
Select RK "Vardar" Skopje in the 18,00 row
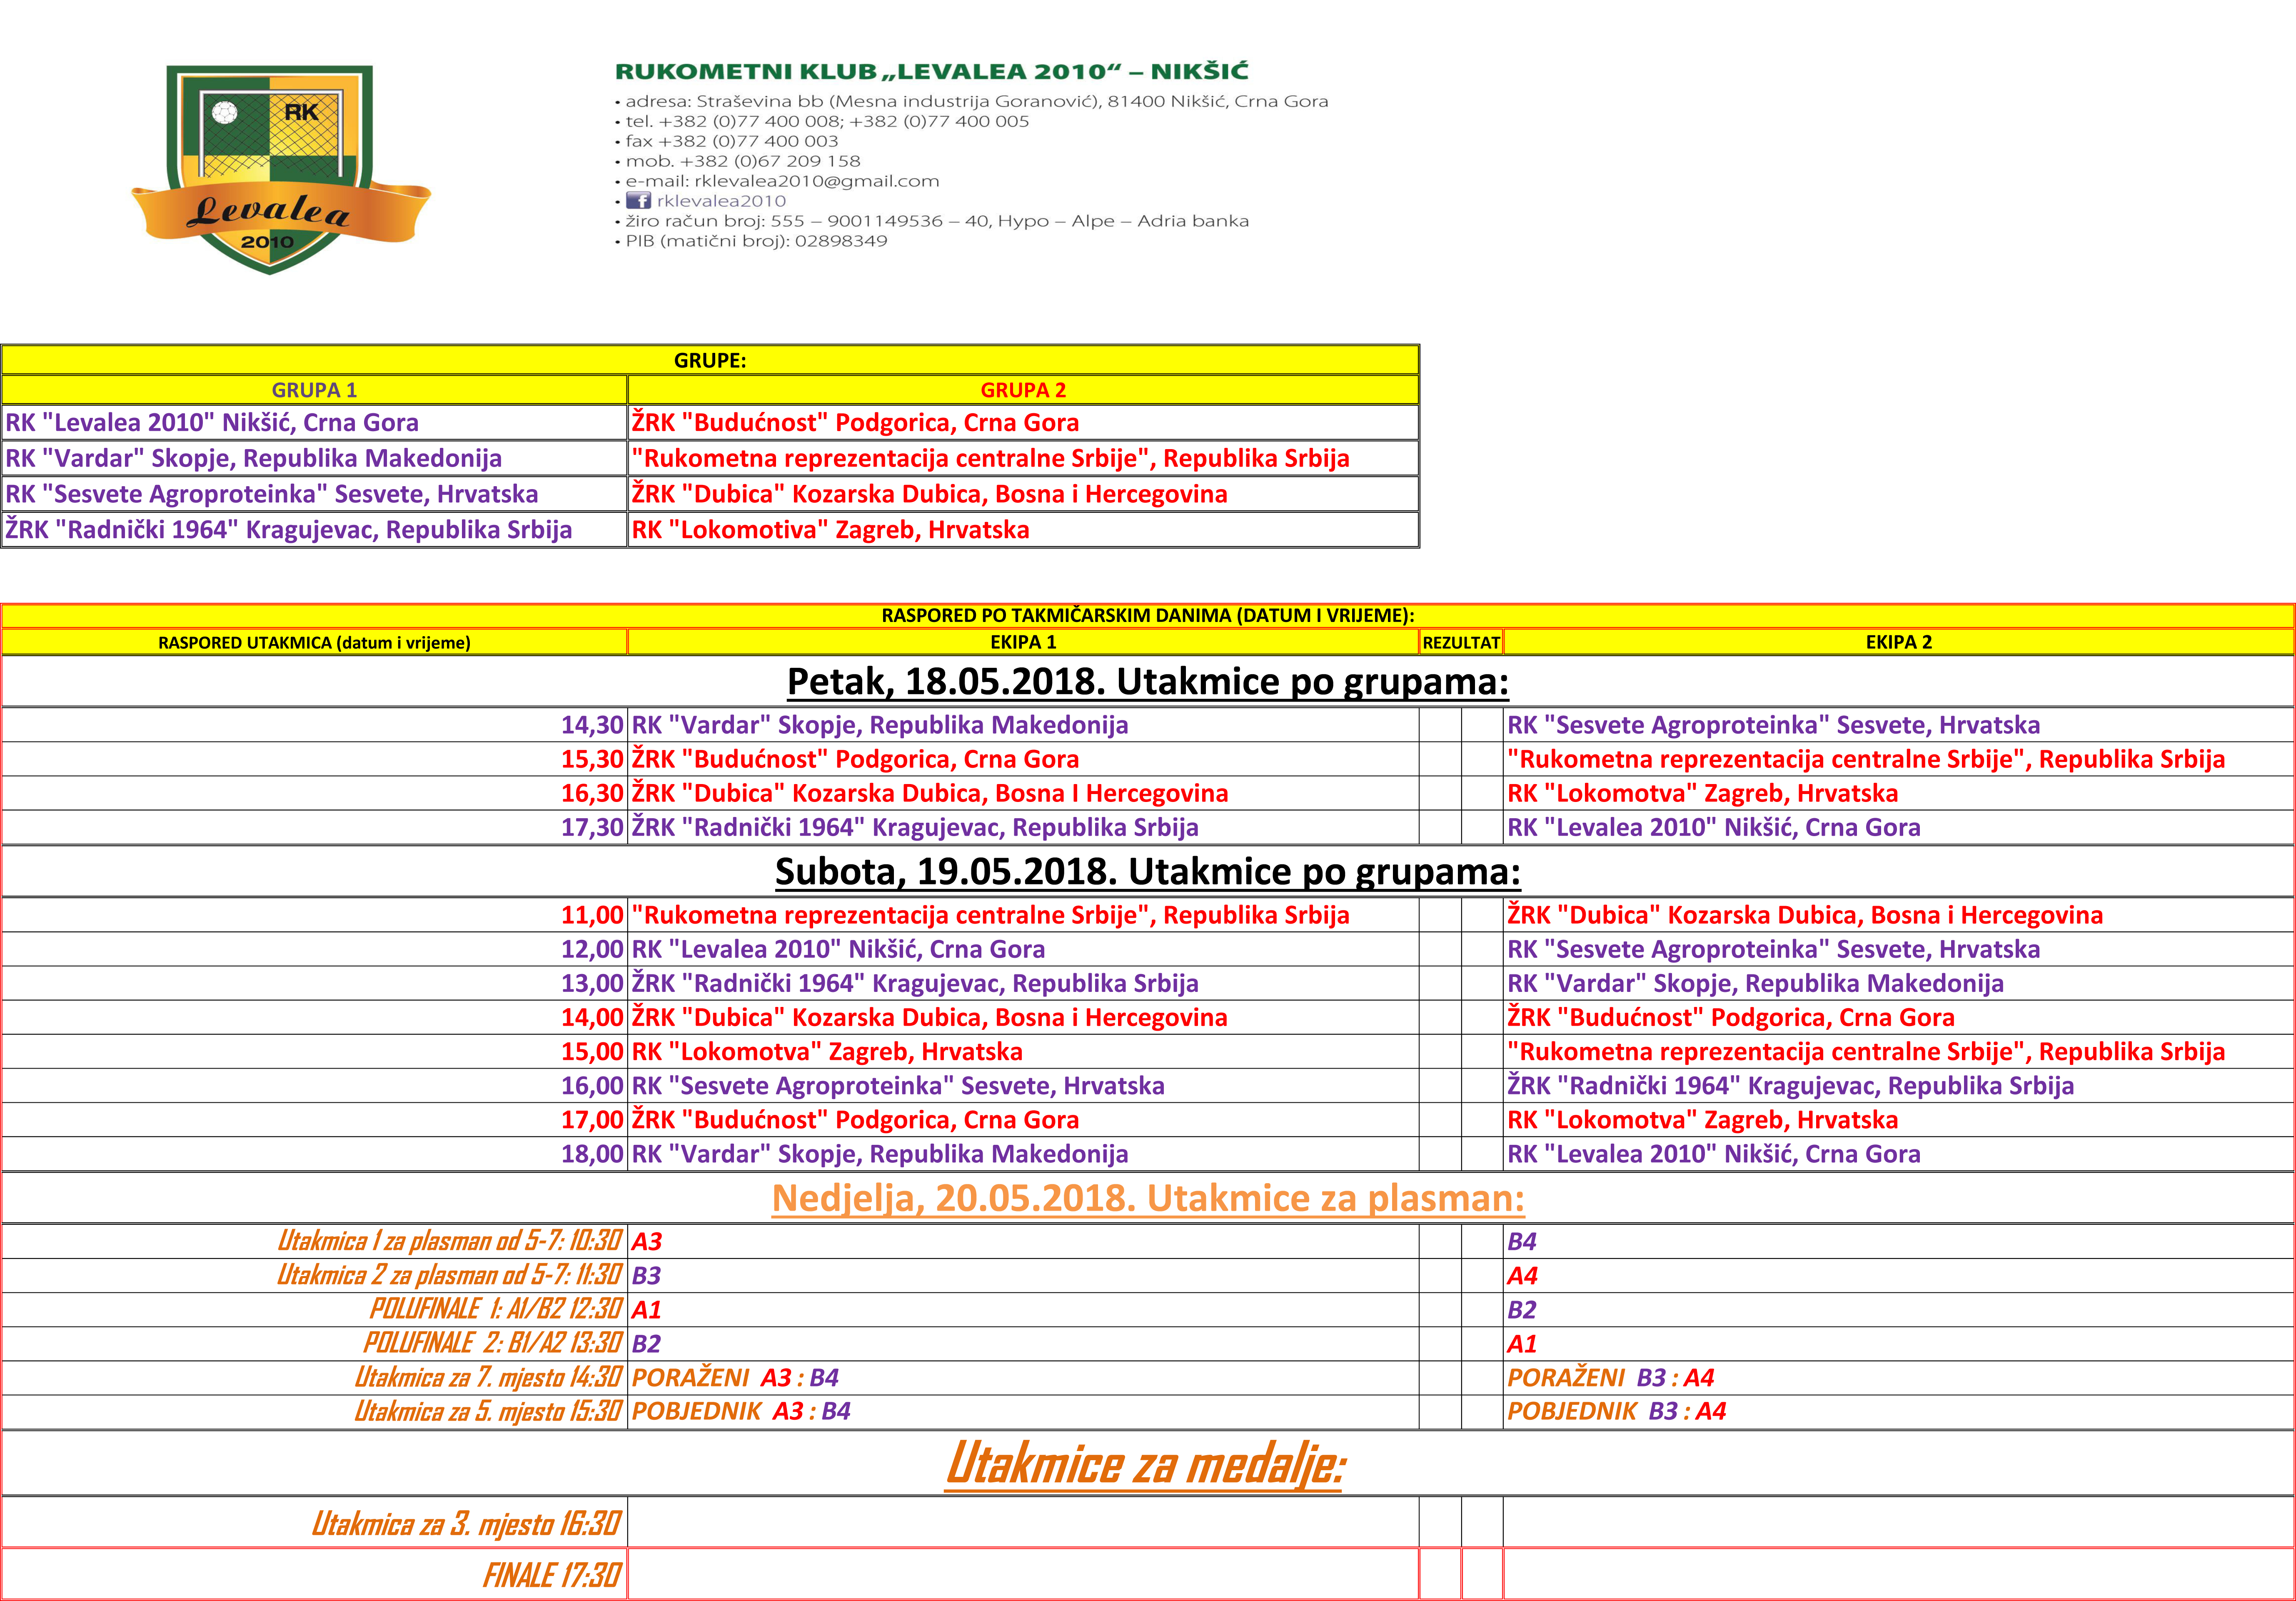click(880, 1154)
